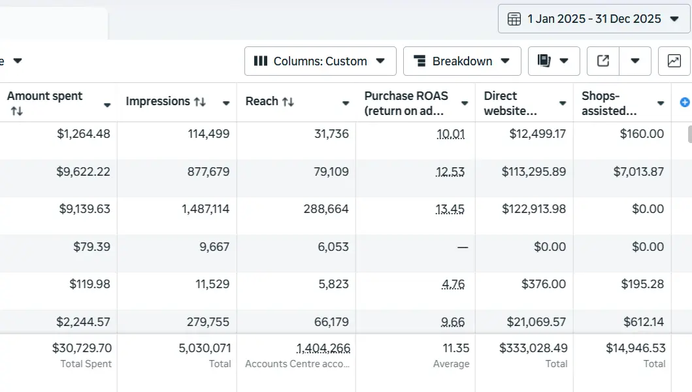
Task: Click the Reports icon button
Action: pyautogui.click(x=553, y=61)
